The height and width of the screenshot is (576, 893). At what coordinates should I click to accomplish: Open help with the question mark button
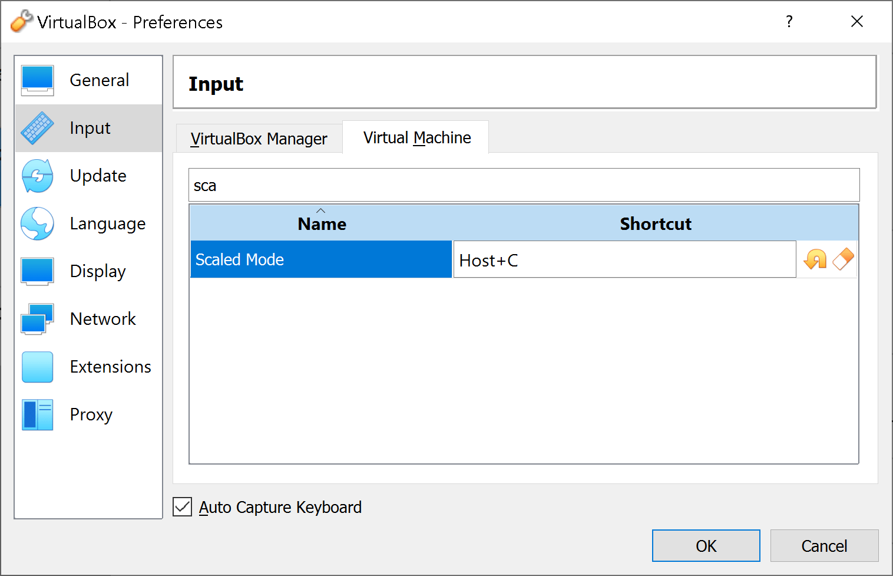point(789,21)
